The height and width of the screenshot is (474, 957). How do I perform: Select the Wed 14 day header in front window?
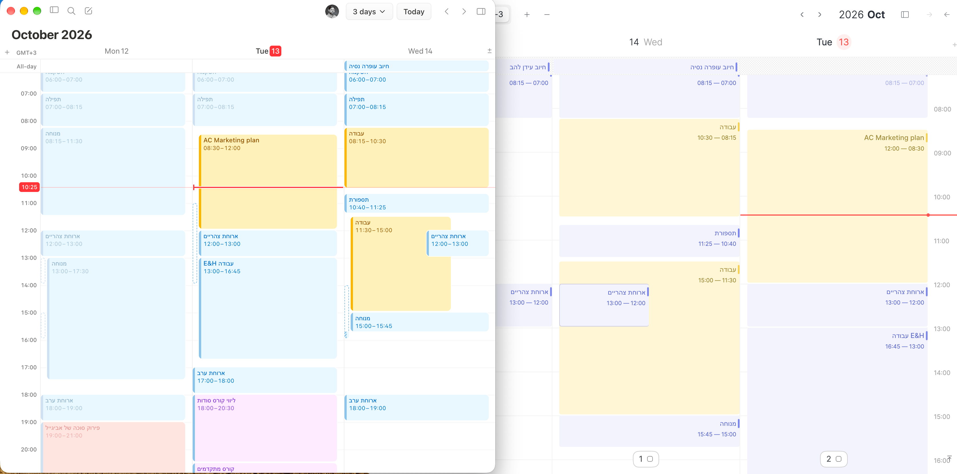420,51
